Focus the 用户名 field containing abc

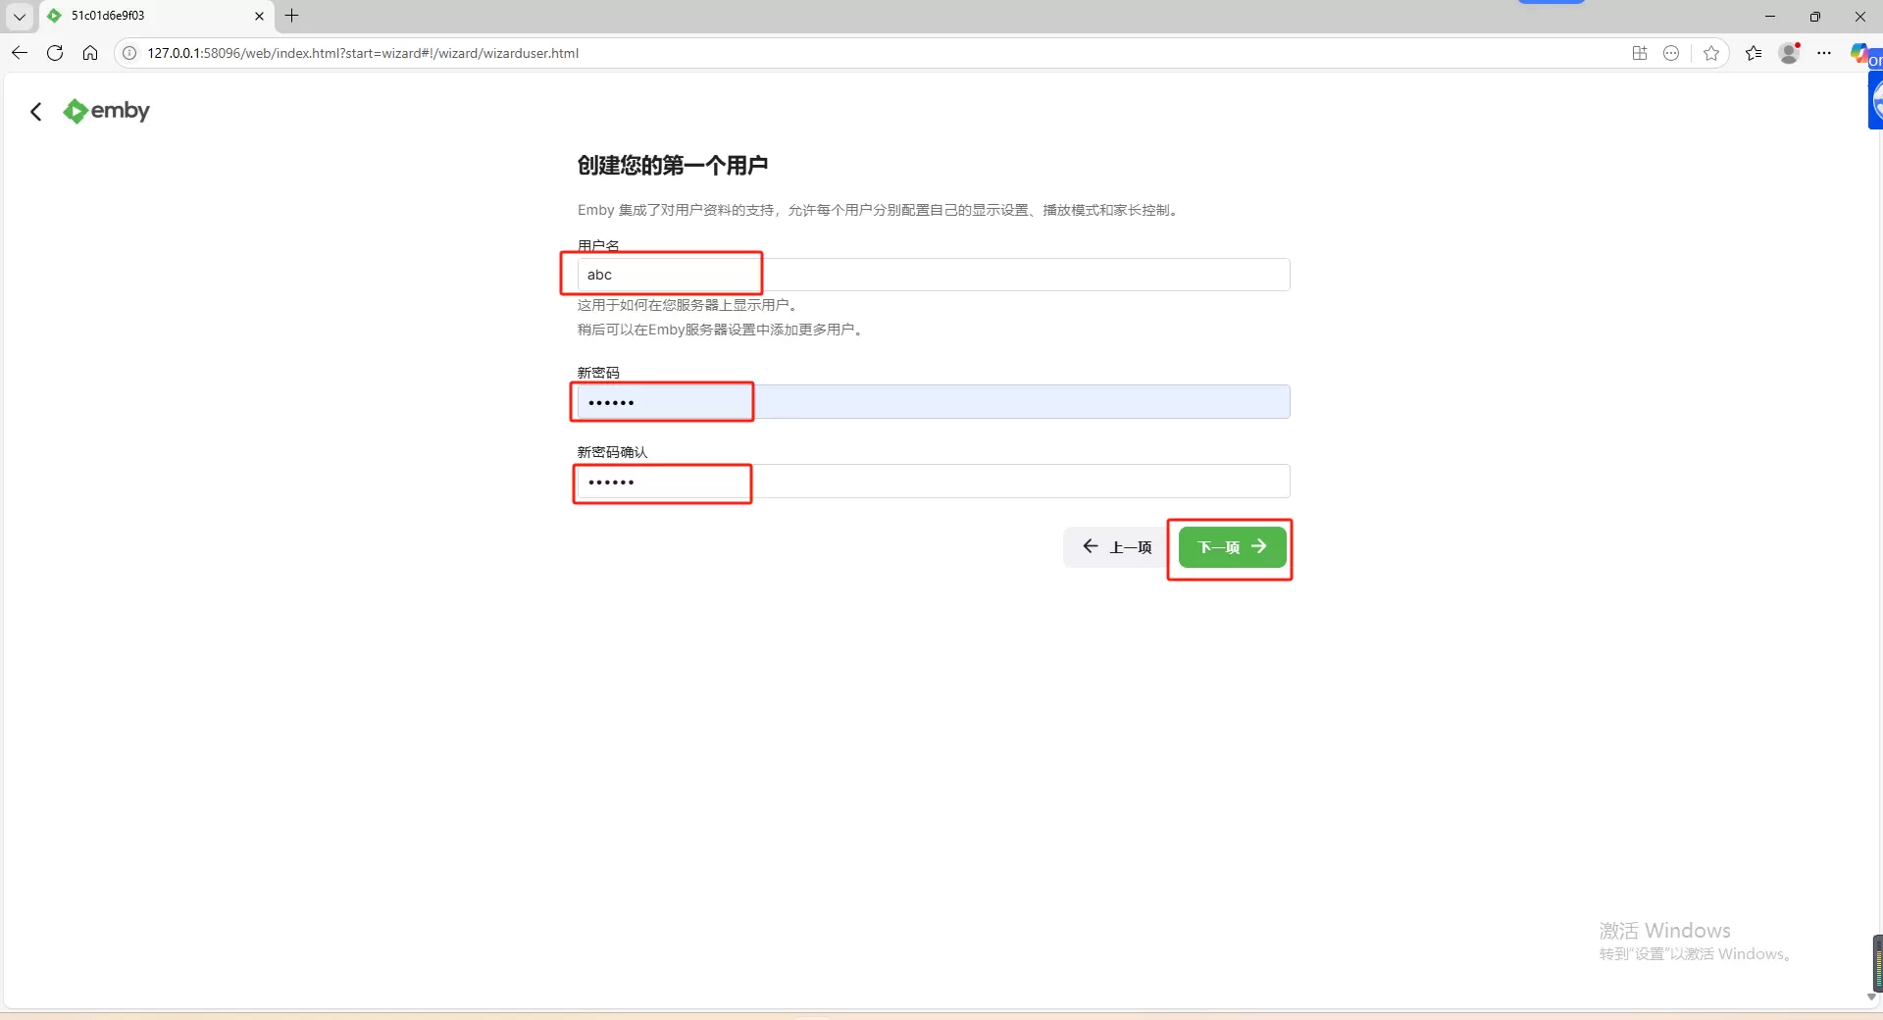click(932, 275)
